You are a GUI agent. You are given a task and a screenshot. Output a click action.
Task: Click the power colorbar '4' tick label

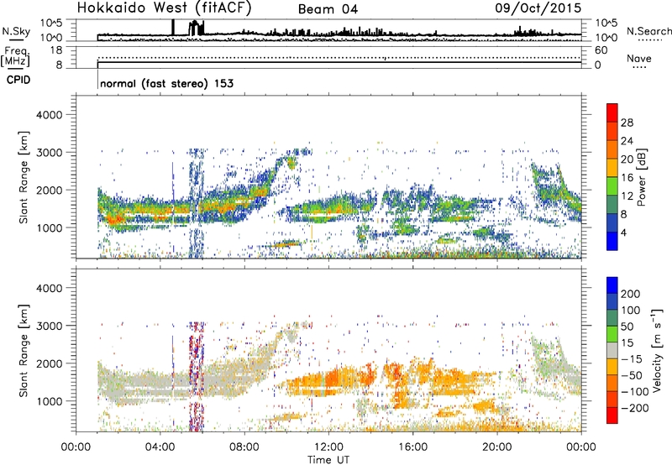pyautogui.click(x=623, y=232)
